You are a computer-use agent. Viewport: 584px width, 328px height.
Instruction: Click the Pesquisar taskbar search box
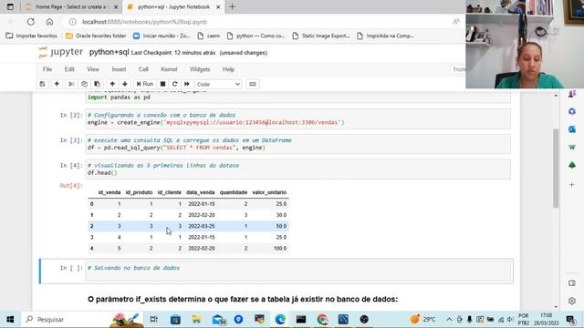(82, 320)
